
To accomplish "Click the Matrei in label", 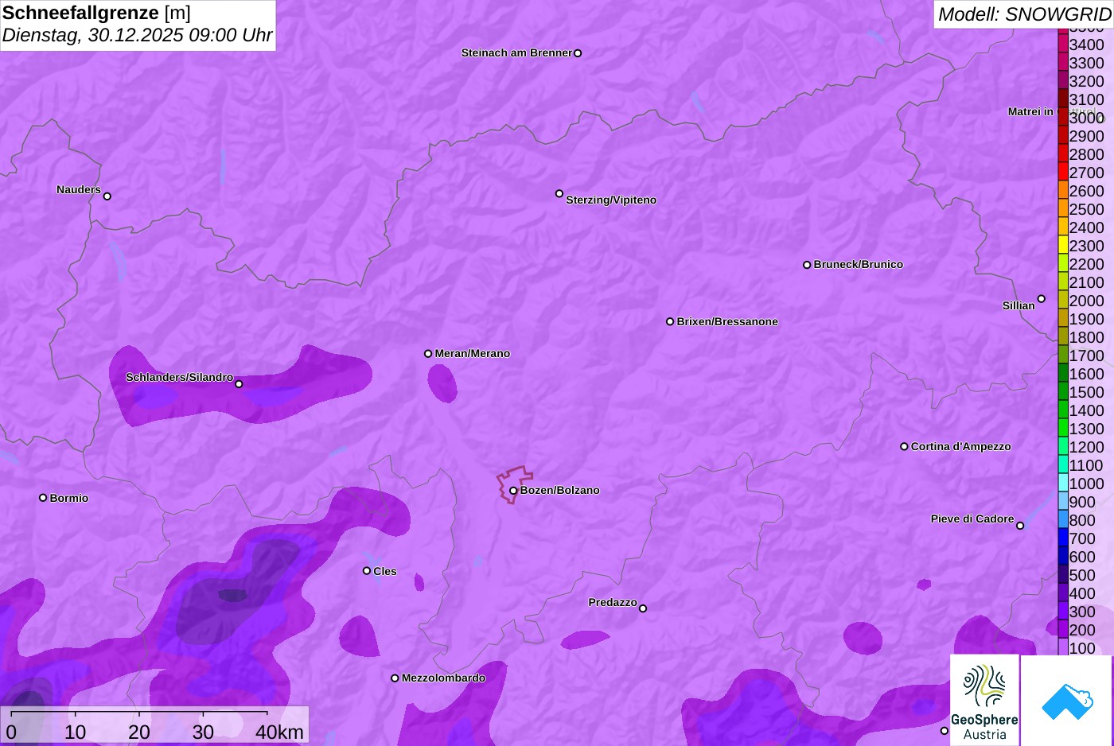I will click(1030, 111).
